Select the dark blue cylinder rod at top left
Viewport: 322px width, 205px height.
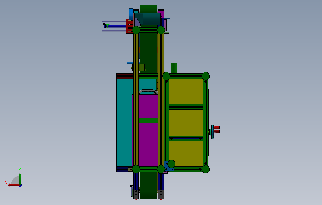coord(116,26)
